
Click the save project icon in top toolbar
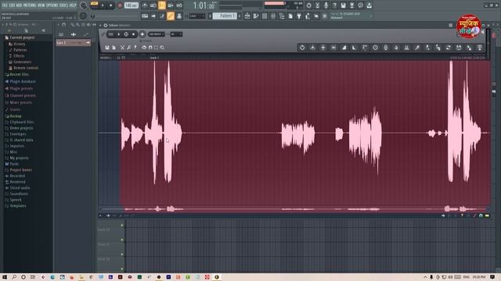pos(343,5)
